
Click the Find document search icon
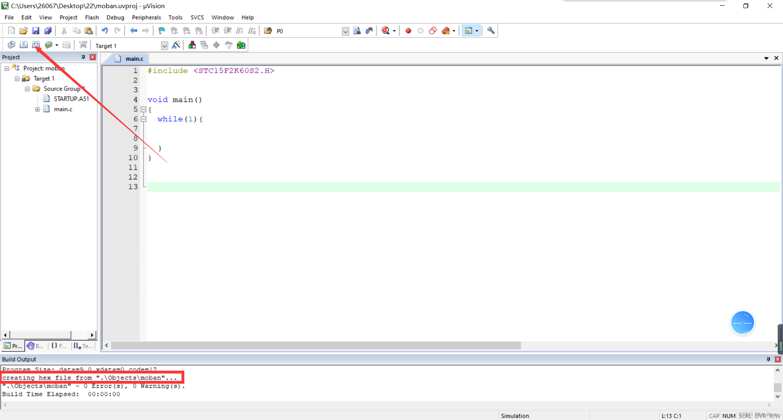point(357,31)
